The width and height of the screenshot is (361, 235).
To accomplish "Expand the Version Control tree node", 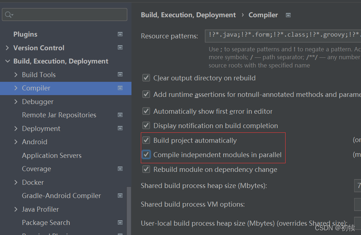I will click(x=7, y=48).
